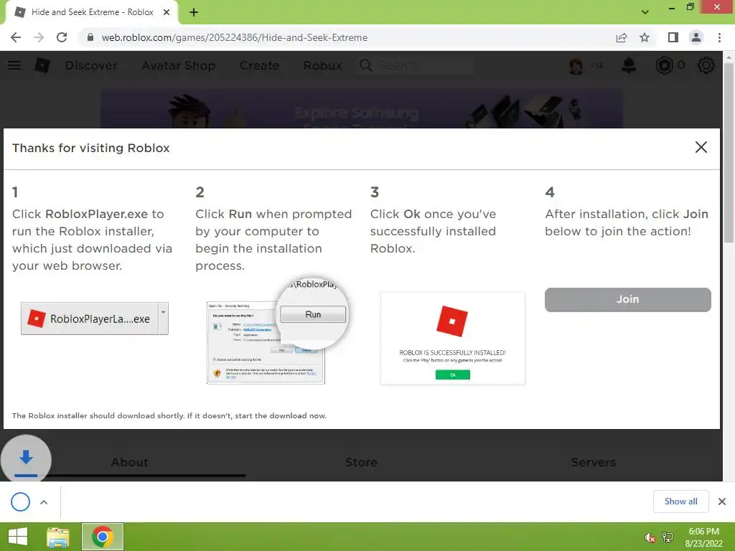Open the Avatar Shop page
Viewport: 735px width, 551px height.
[x=179, y=65]
